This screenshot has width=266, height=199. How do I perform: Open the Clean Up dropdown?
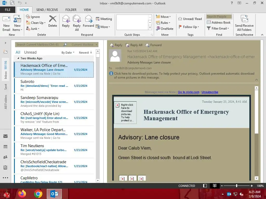[36, 23]
